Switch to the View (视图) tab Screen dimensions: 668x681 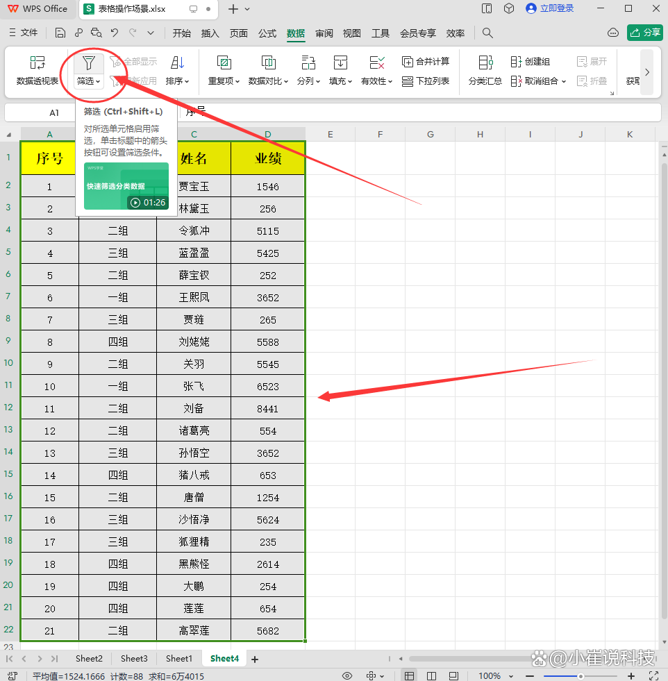(x=352, y=33)
